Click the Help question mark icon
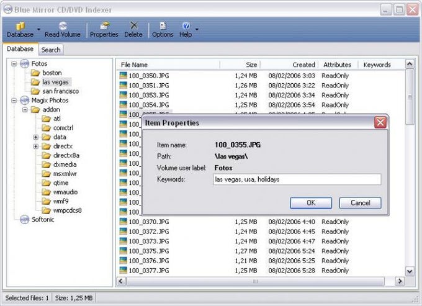The height and width of the screenshot is (306, 422). click(x=186, y=26)
